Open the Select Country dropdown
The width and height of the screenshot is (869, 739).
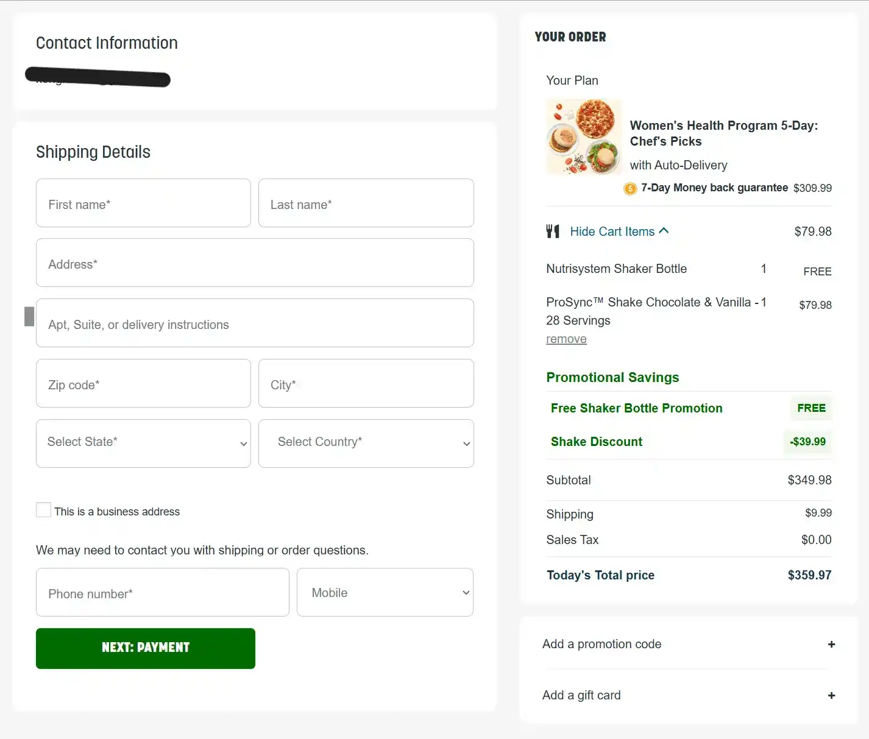click(x=366, y=443)
